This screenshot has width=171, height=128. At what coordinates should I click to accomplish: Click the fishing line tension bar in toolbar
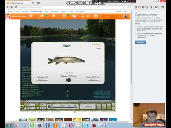[66, 106]
